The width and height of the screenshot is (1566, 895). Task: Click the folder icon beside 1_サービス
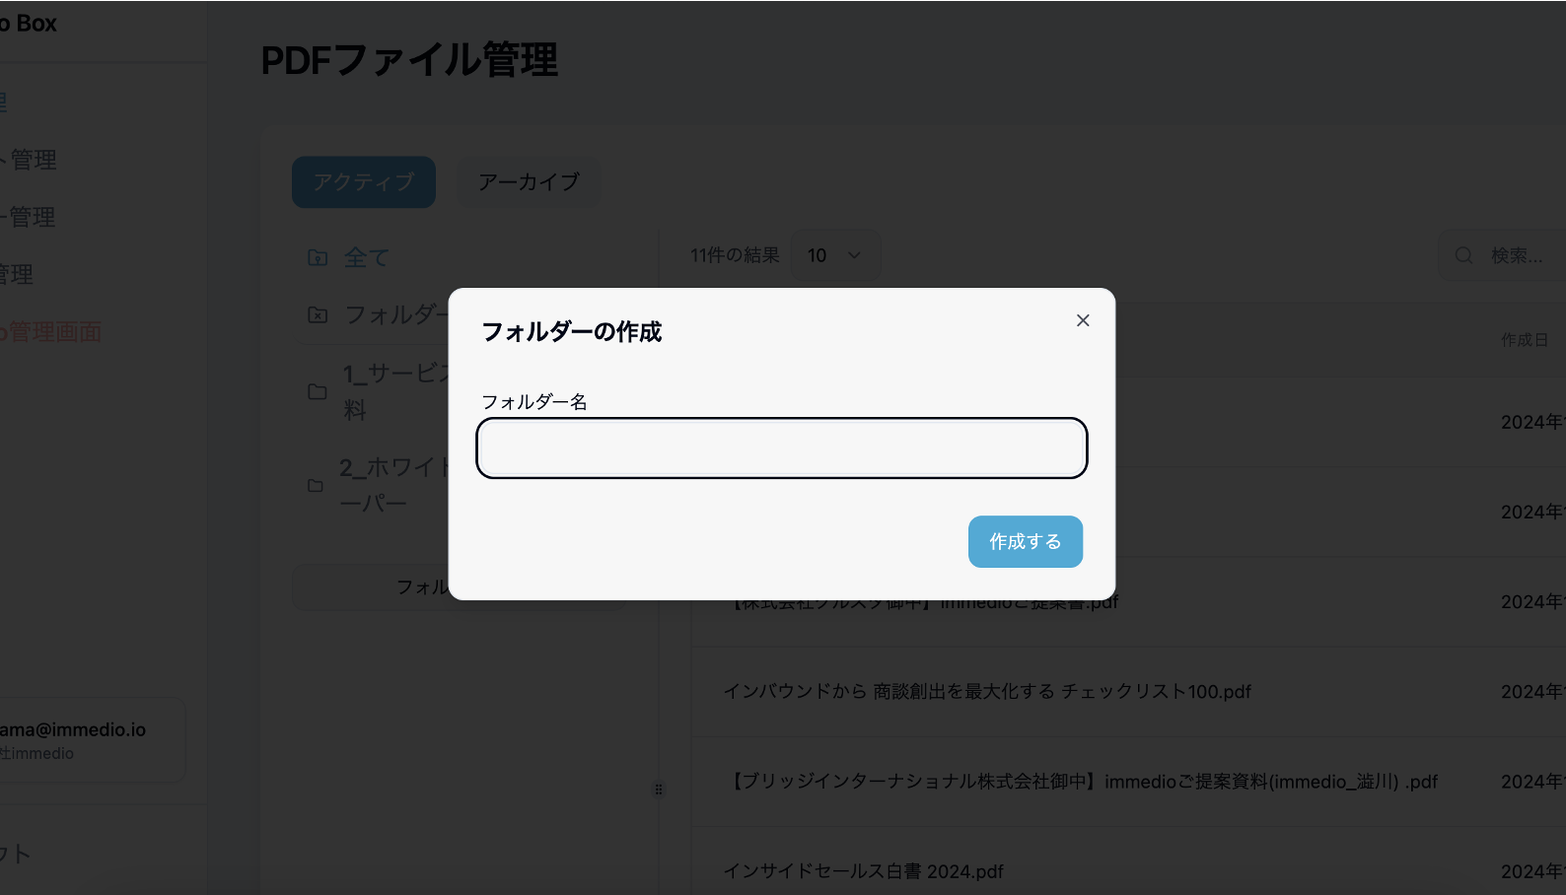[x=318, y=391]
